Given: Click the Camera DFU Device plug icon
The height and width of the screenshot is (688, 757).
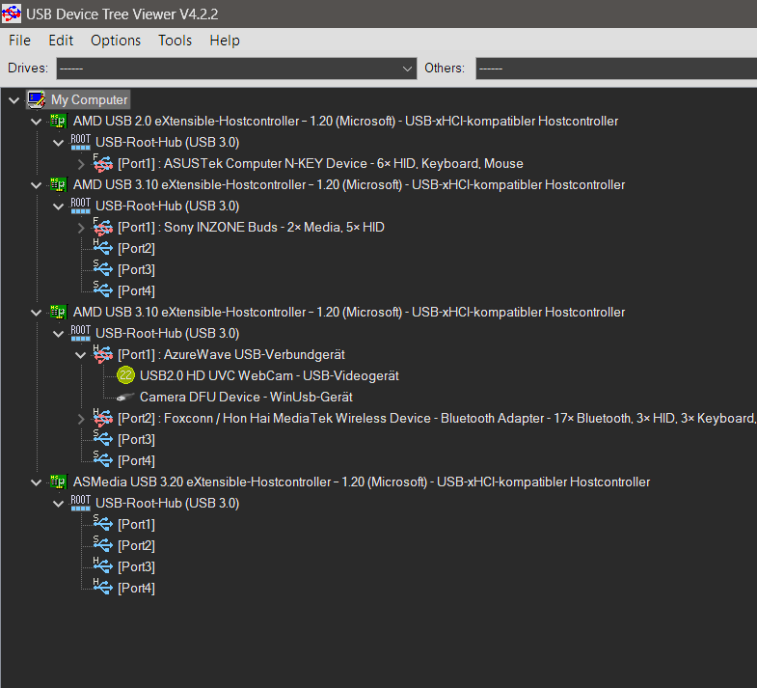Looking at the screenshot, I should click(x=125, y=398).
